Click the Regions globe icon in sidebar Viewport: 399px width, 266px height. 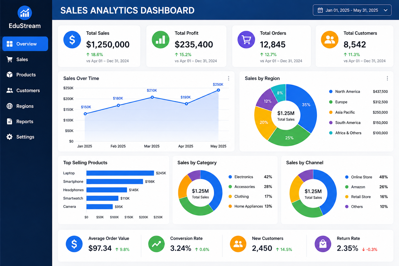(x=10, y=106)
